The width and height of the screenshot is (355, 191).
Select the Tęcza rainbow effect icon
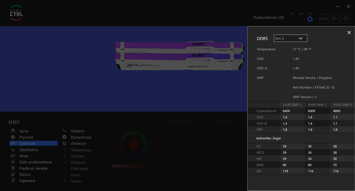[x=13, y=131]
